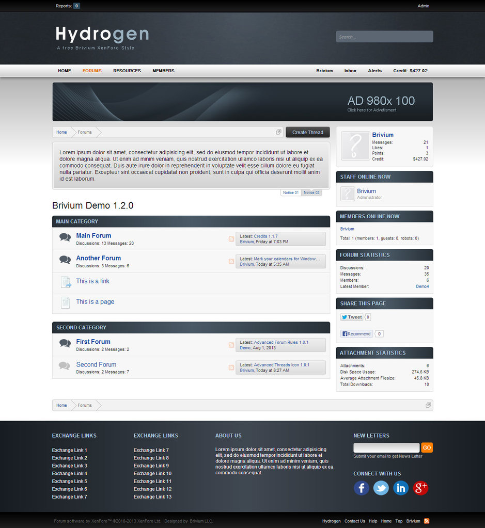Open LinkedIn via footer social icon
This screenshot has height=528, width=485.
(401, 488)
